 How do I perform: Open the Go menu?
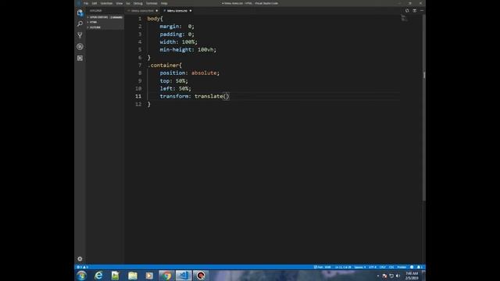point(128,3)
